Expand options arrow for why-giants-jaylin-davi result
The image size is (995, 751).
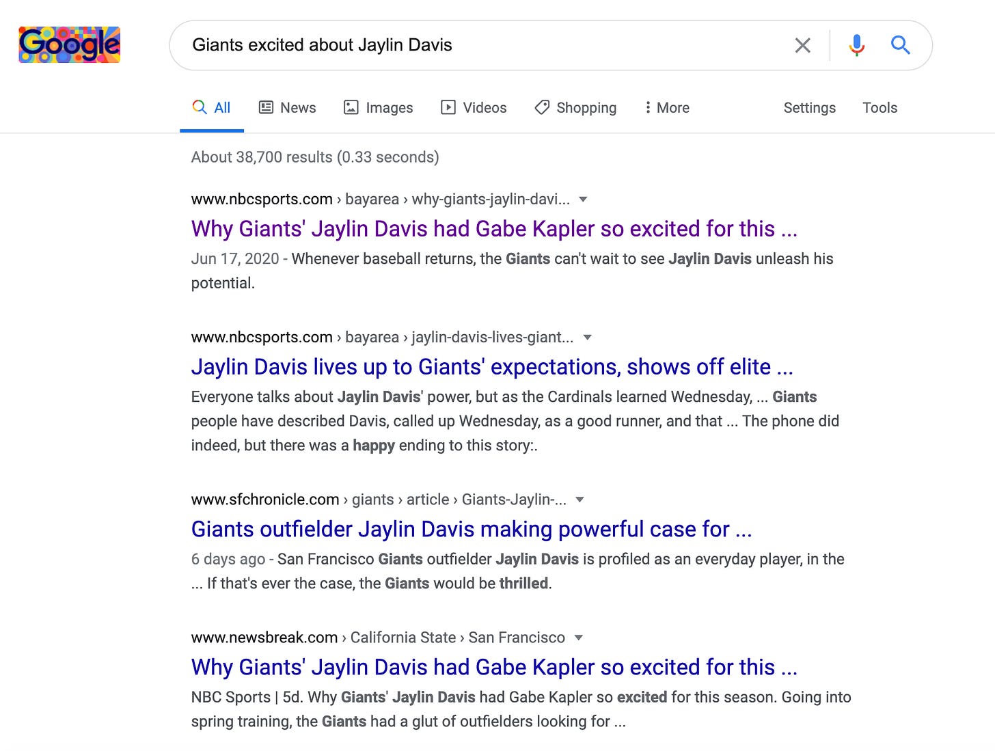point(583,200)
